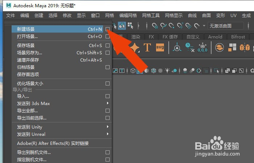Toggle use all lights bulb icon
The width and height of the screenshot is (254, 163).
[x=167, y=71]
